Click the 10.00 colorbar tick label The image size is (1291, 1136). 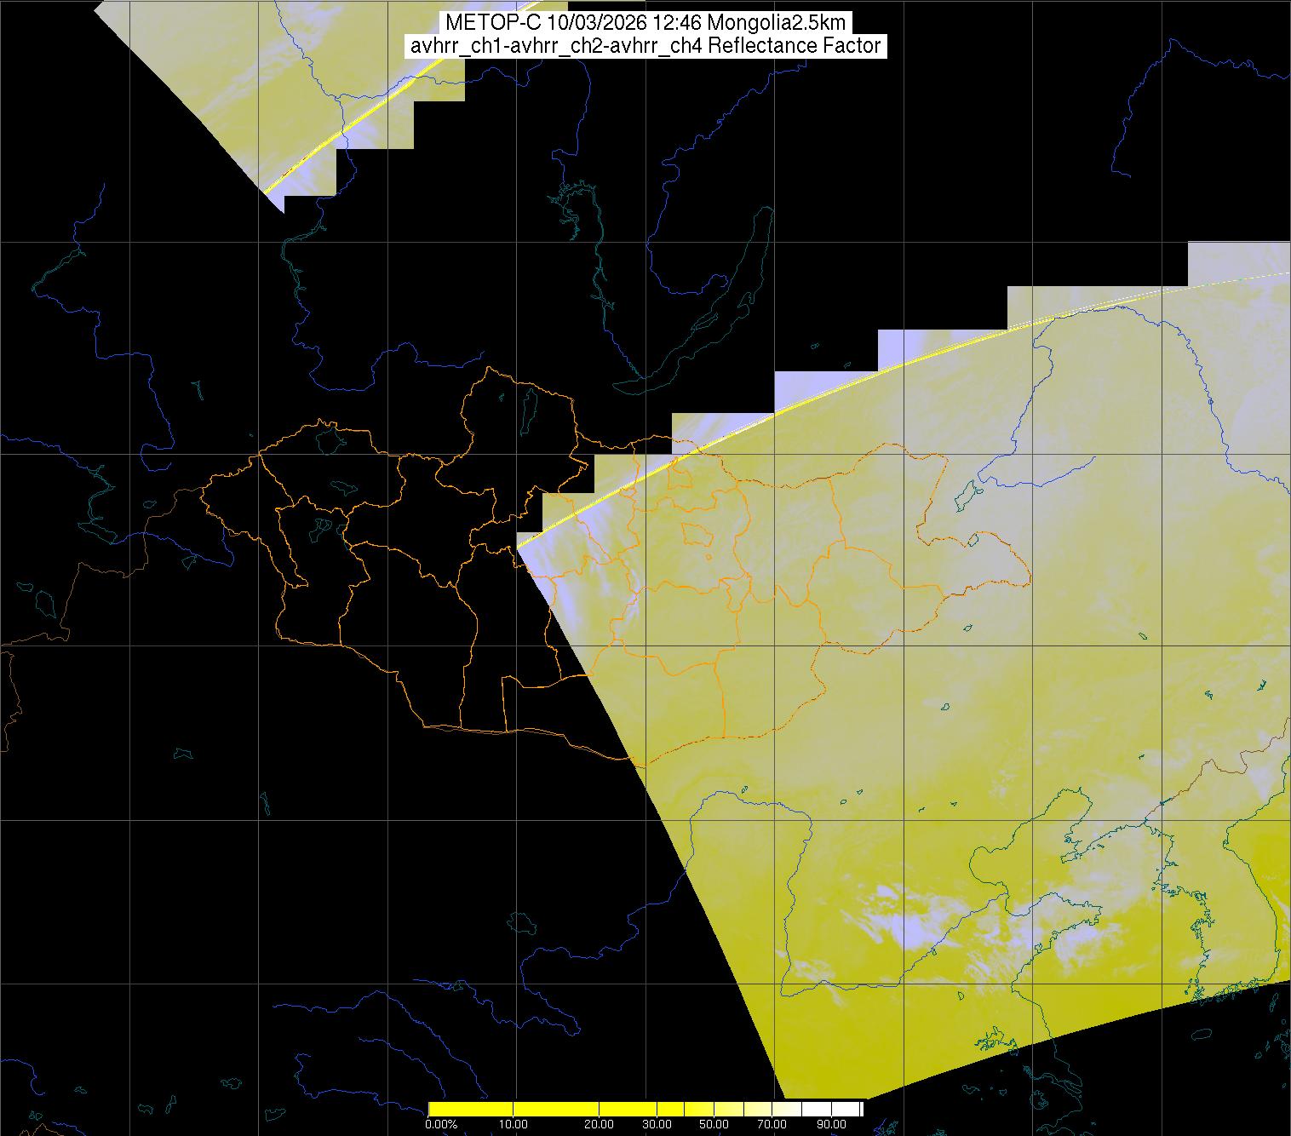click(x=514, y=1125)
